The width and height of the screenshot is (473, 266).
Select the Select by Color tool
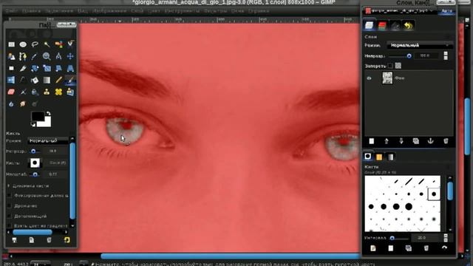click(58, 44)
